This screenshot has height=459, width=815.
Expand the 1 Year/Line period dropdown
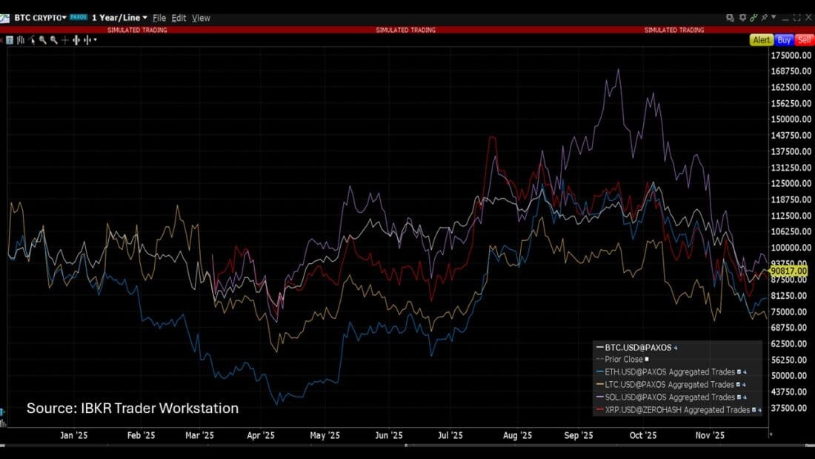tap(144, 17)
